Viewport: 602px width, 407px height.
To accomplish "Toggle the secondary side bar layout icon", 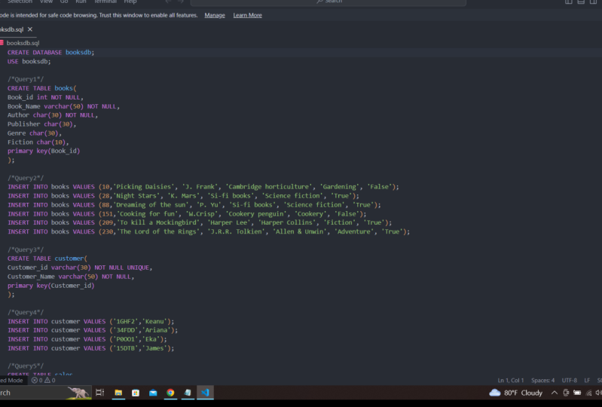I will (593, 2).
